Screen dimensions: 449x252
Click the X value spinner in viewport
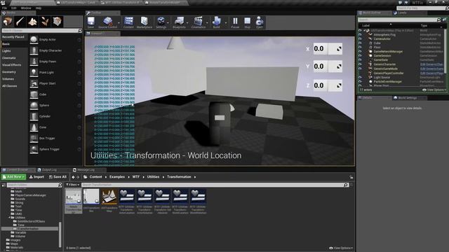pos(328,49)
